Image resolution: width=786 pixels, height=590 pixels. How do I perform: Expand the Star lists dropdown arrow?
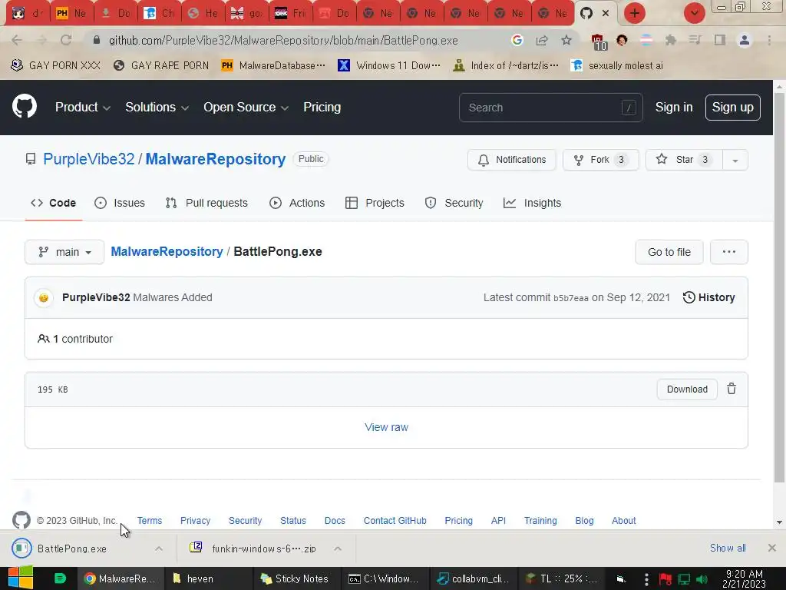coord(735,160)
